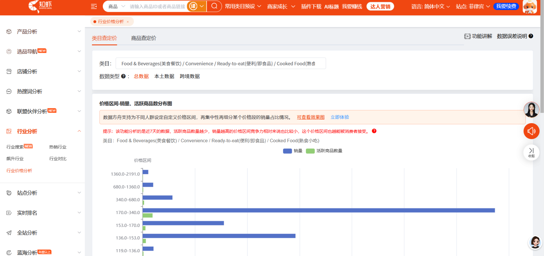
Task: Click the help icon beside 数据误差说明
Action: (x=531, y=36)
